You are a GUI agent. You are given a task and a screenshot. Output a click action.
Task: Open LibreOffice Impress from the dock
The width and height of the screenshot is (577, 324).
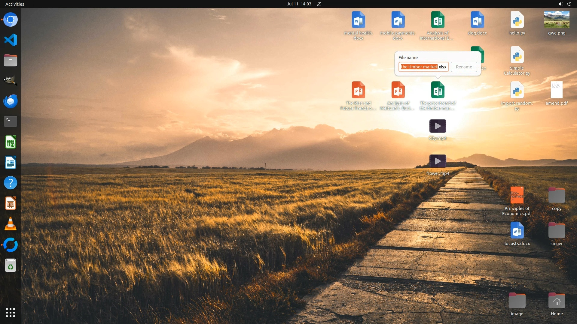[11, 203]
